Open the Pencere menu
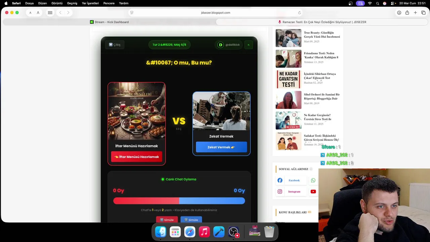The image size is (430, 242). click(109, 3)
